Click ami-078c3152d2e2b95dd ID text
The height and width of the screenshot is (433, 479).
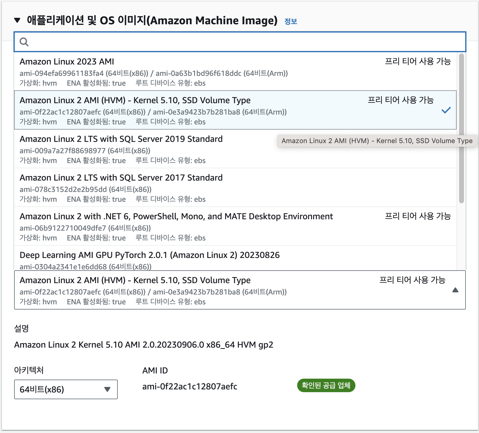click(63, 189)
